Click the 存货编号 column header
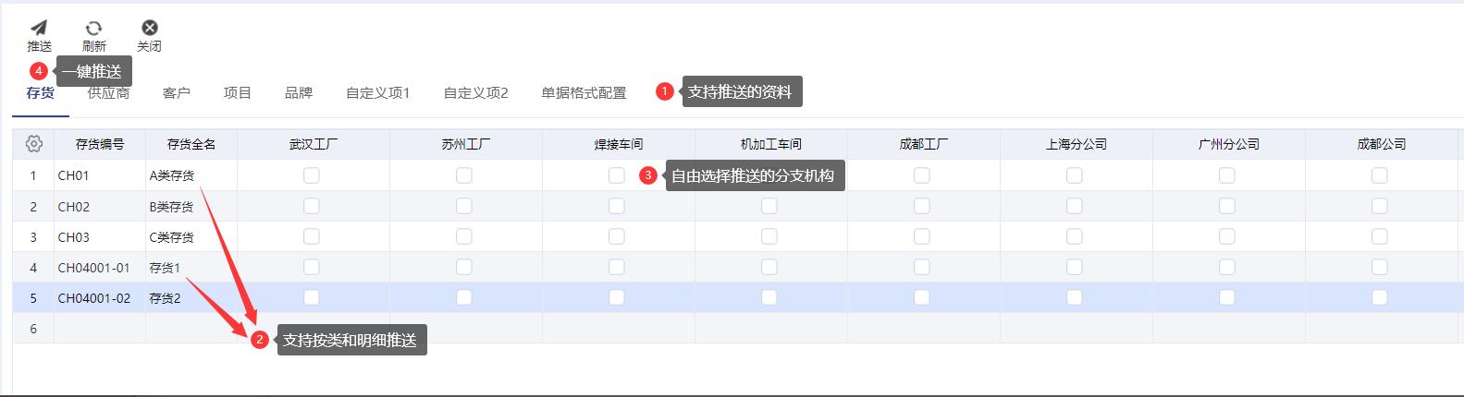This screenshot has height=397, width=1464. click(100, 144)
